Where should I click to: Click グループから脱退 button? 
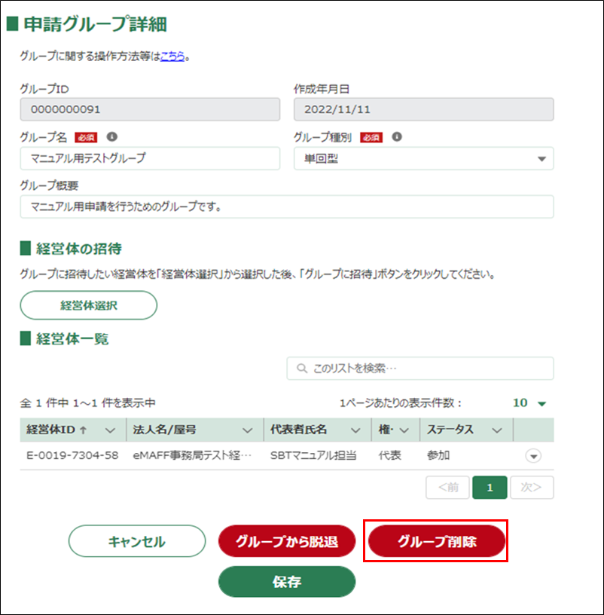click(286, 541)
